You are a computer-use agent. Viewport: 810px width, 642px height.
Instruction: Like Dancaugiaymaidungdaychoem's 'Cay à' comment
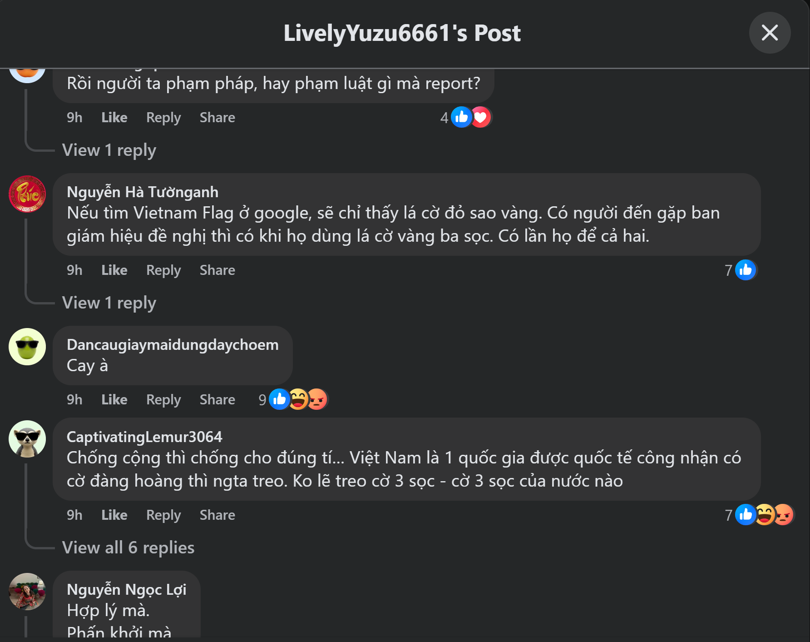pos(114,399)
